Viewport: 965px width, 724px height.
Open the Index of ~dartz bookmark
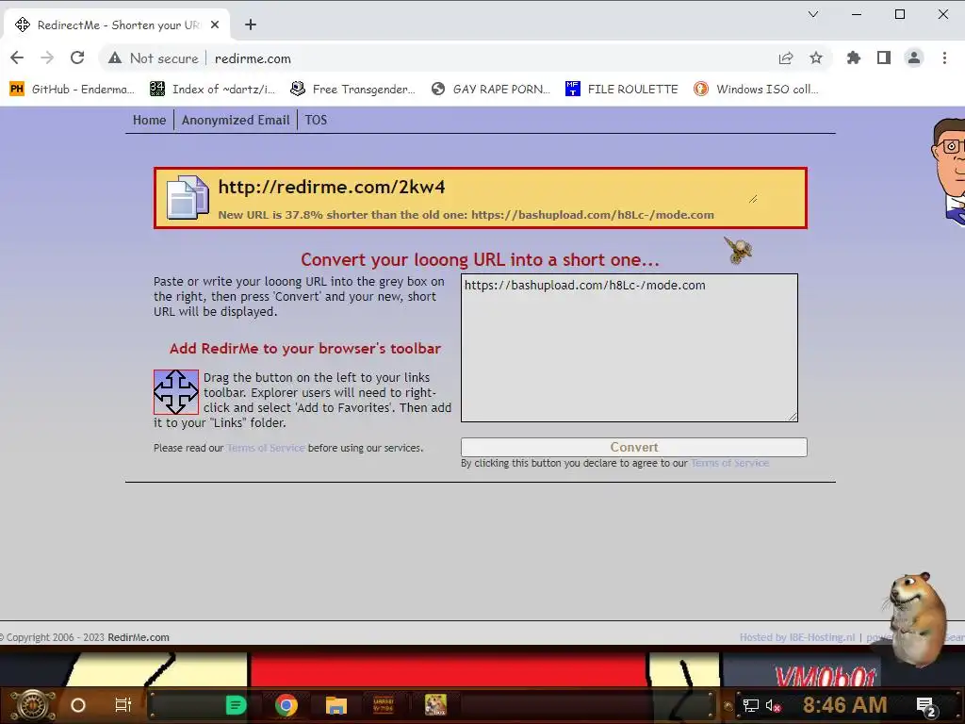click(x=213, y=90)
